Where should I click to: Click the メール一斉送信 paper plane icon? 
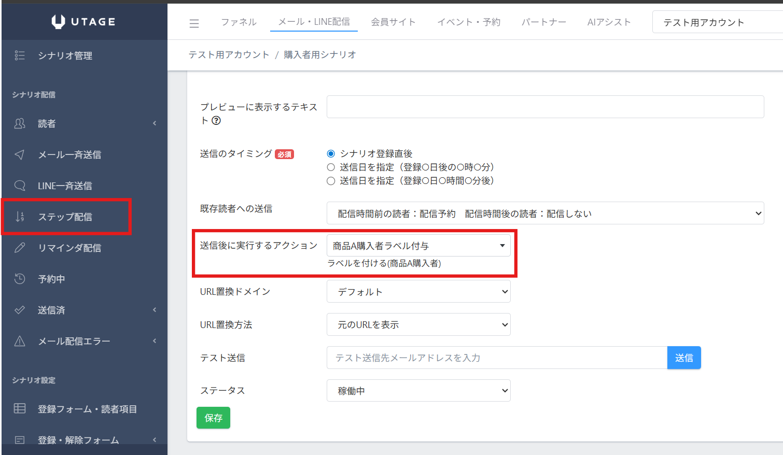click(20, 154)
